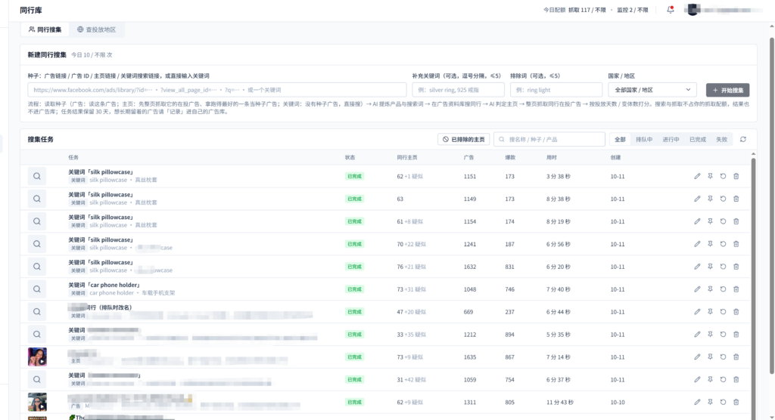775x420 pixels.
Task: Click the page vertical scrollbar
Action: coord(771,205)
